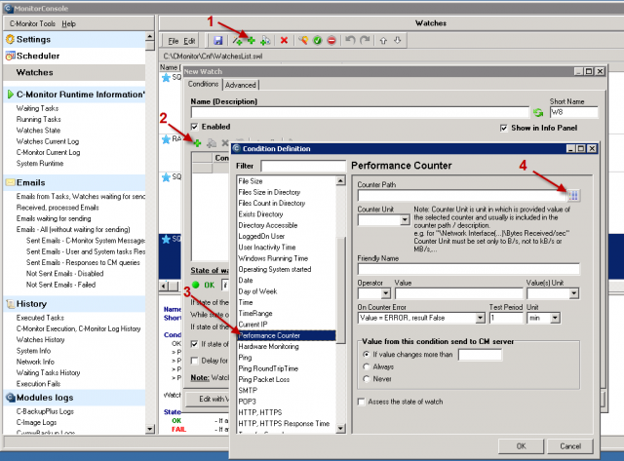Click OK in Condition Definition dialog

coord(521,446)
